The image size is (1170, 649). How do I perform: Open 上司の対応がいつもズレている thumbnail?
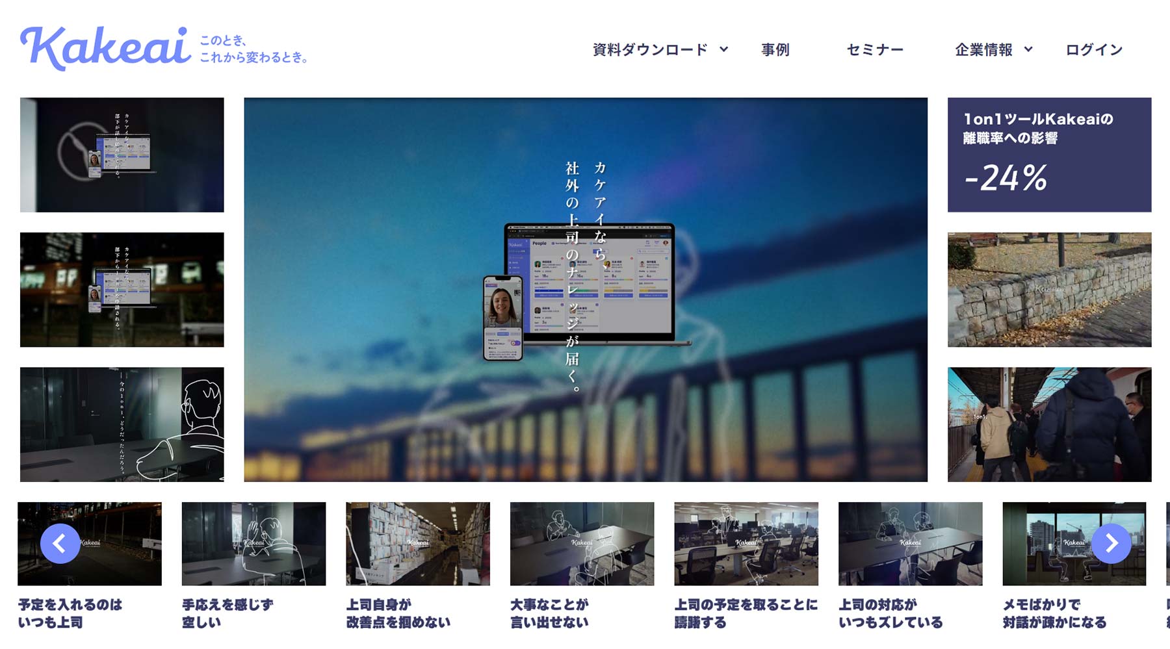click(910, 544)
